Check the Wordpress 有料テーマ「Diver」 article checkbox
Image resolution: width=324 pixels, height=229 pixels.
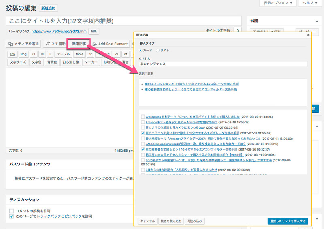pyautogui.click(x=143, y=117)
